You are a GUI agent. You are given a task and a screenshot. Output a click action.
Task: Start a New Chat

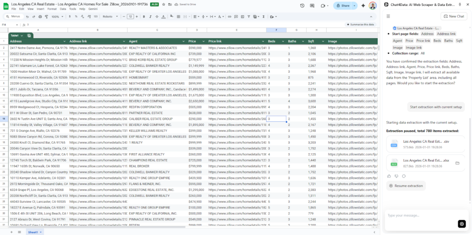(454, 16)
